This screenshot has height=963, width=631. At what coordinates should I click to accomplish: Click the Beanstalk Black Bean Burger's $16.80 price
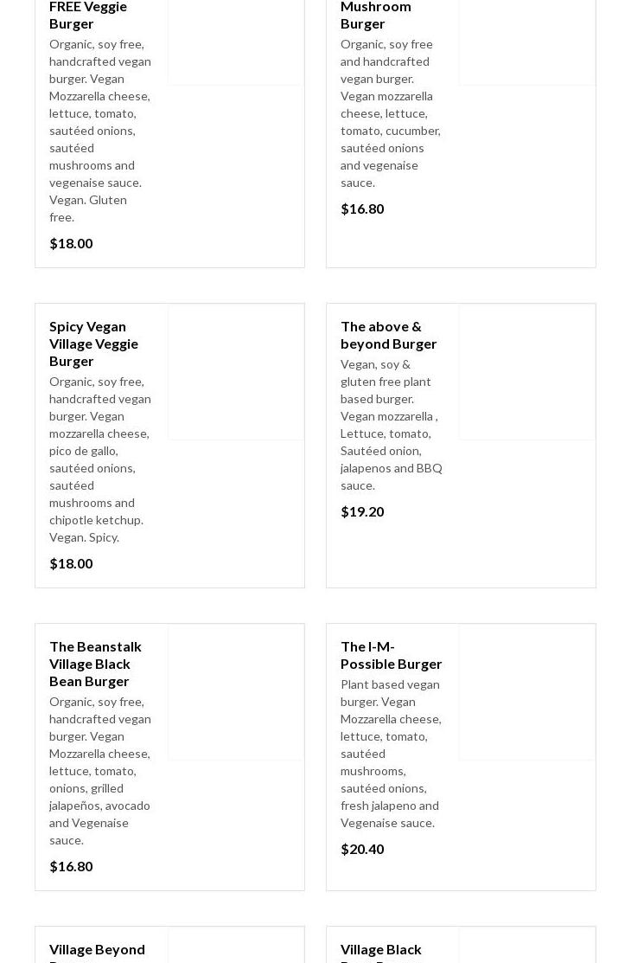tap(71, 866)
